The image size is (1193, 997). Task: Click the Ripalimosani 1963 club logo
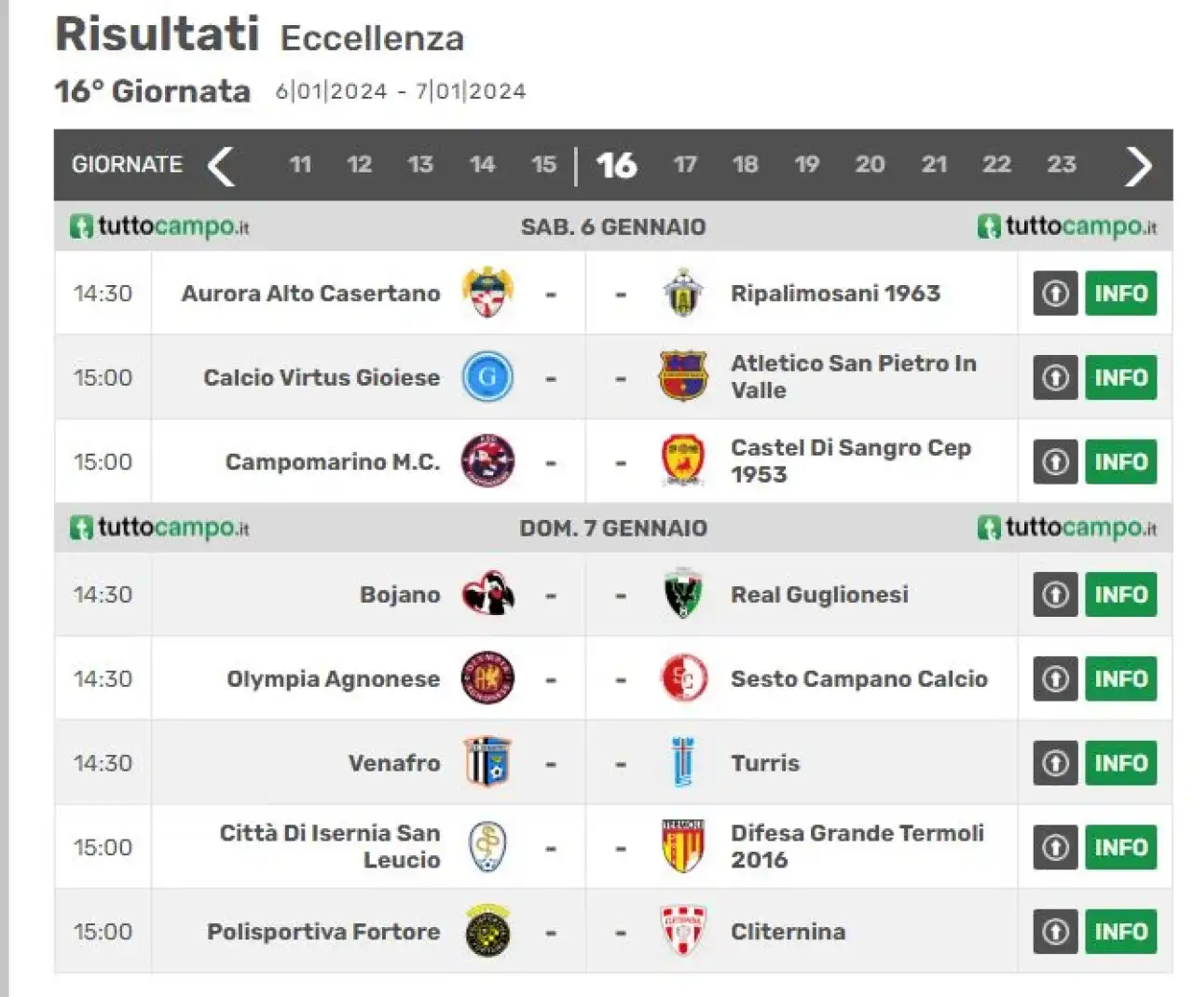pyautogui.click(x=683, y=293)
